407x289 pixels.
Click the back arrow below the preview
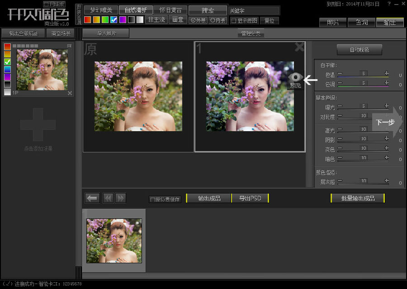click(92, 198)
